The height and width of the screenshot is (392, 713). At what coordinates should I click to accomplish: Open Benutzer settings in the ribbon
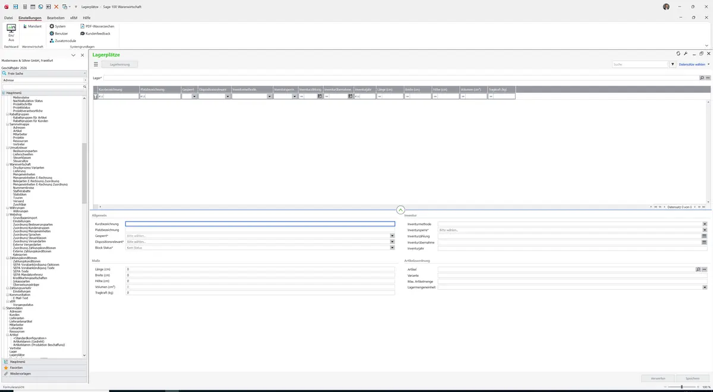(59, 33)
